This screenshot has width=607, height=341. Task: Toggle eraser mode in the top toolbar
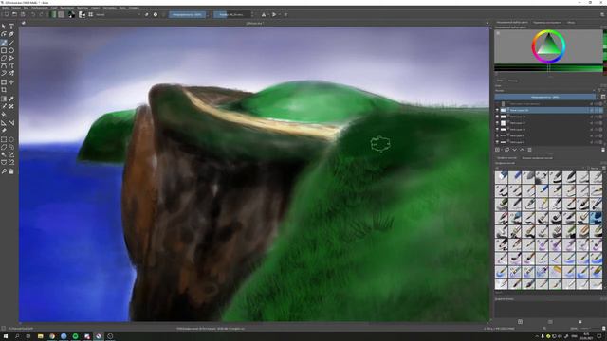[146, 15]
